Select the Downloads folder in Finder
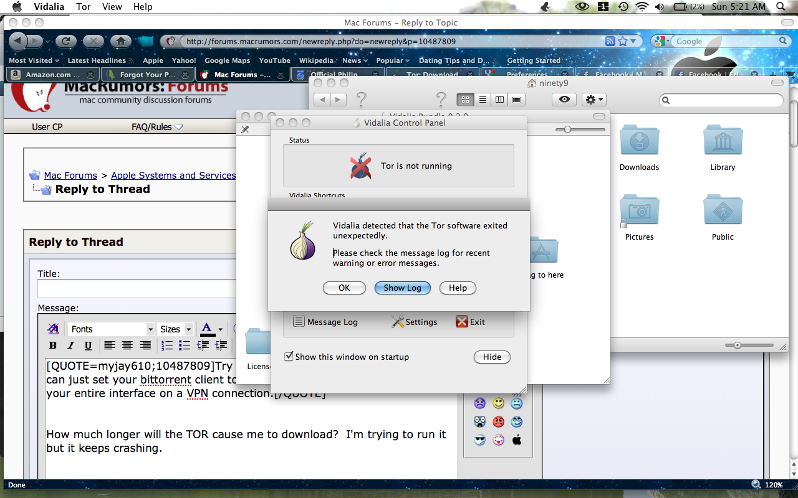The image size is (798, 498). [639, 148]
